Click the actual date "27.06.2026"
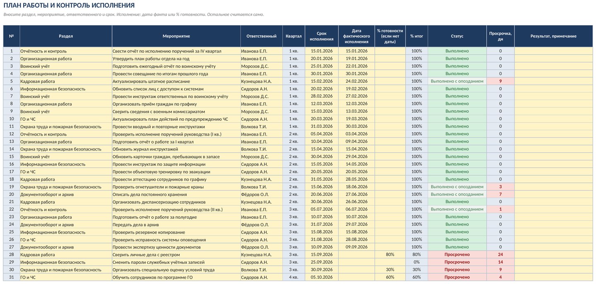 pyautogui.click(x=357, y=194)
